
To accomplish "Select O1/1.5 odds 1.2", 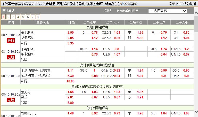I will (186, 49).
